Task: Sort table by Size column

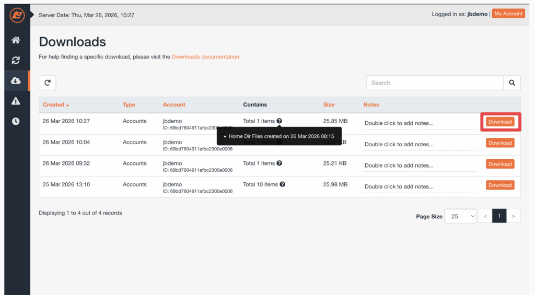Action: point(329,104)
